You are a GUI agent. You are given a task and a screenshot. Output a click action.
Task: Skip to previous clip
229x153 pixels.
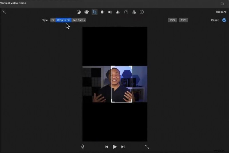click(x=106, y=147)
